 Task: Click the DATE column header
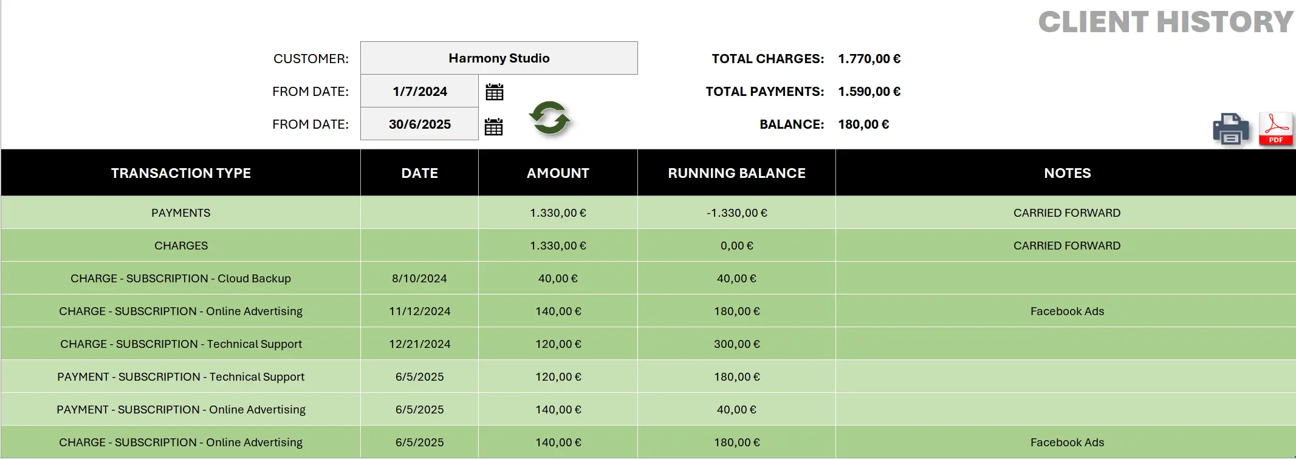pos(419,173)
